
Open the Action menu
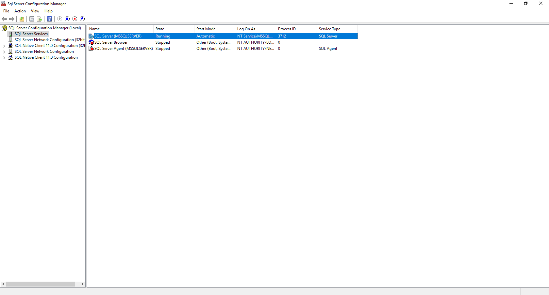pyautogui.click(x=20, y=11)
